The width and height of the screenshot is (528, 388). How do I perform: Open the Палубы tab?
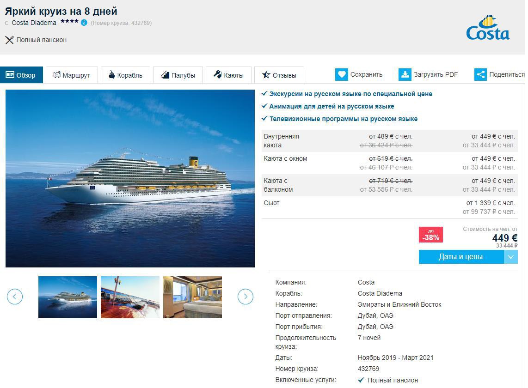tap(178, 75)
